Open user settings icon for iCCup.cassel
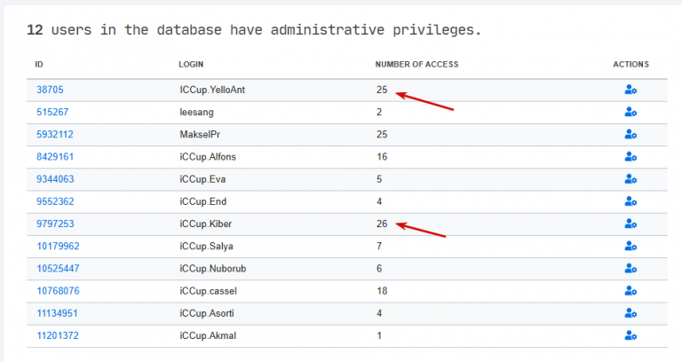This screenshot has width=682, height=362. tap(630, 291)
